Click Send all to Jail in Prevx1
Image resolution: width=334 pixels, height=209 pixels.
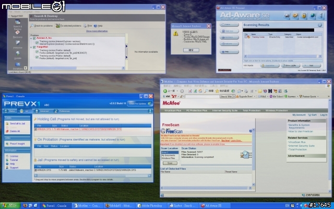click(15, 123)
